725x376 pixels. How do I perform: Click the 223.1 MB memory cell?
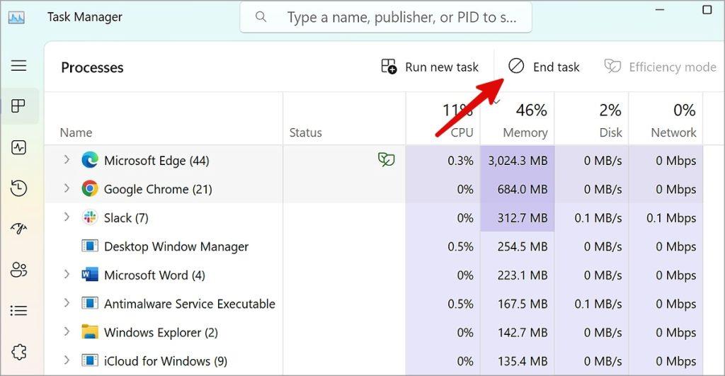click(x=518, y=275)
